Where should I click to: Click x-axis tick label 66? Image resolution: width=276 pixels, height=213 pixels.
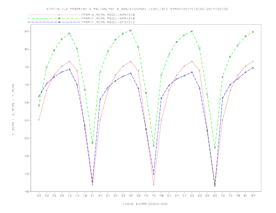tap(207, 196)
